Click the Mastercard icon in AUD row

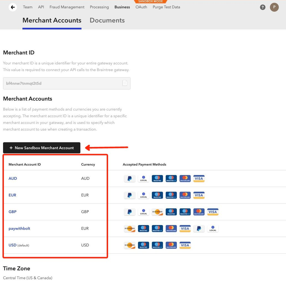point(185,178)
